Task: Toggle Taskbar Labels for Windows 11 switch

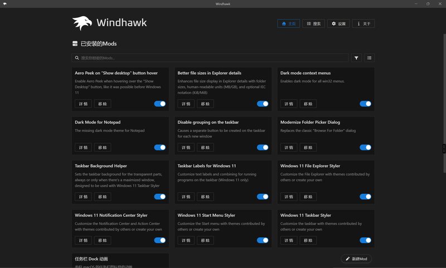Action: (263, 197)
